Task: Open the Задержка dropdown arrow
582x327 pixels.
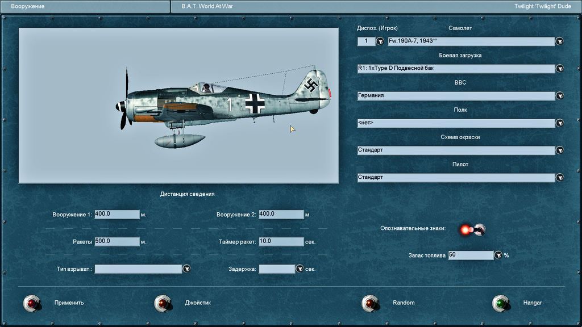Action: (x=300, y=269)
